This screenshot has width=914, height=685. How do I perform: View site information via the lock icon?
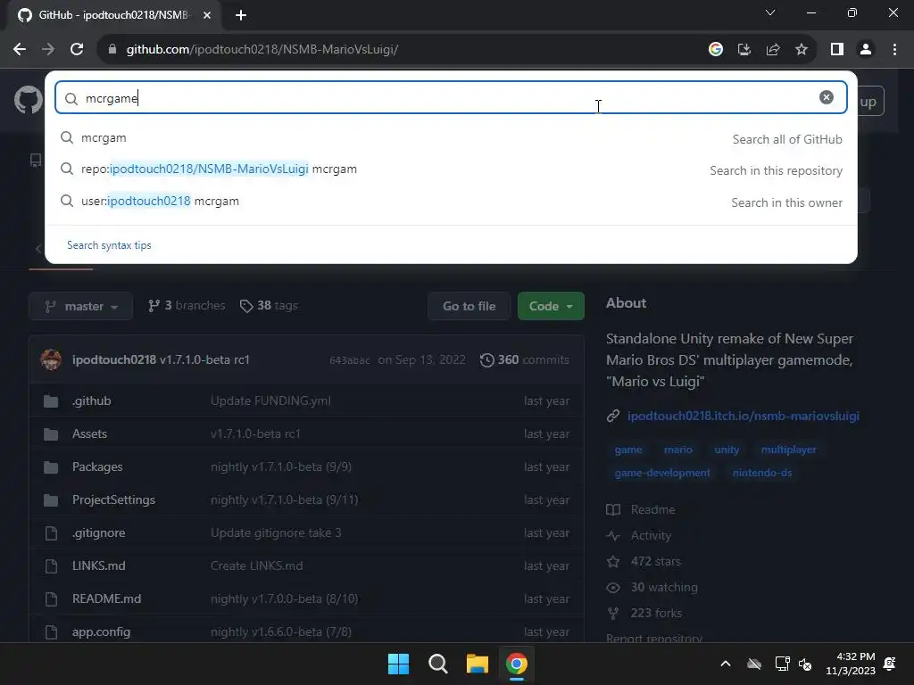(112, 50)
